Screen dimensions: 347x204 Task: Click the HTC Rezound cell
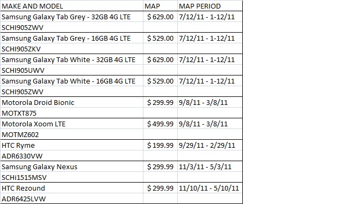[71, 188]
